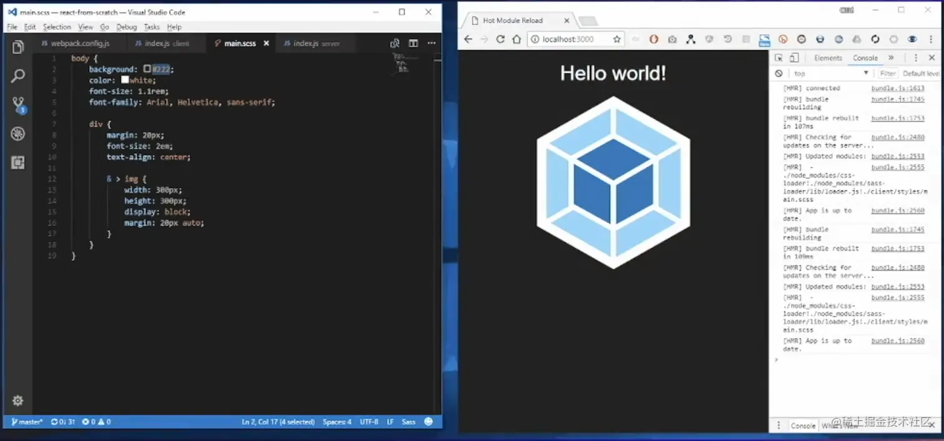Click the sync changes indicator in status bar
Image resolution: width=944 pixels, height=441 pixels.
[63, 422]
